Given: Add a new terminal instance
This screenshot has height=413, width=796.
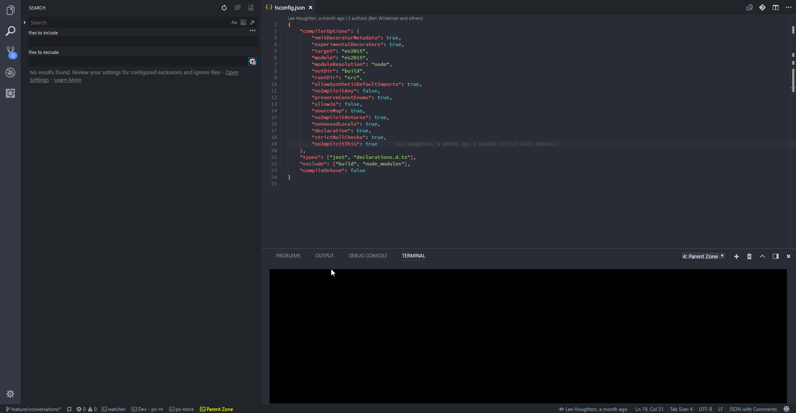Looking at the screenshot, I should pyautogui.click(x=736, y=256).
